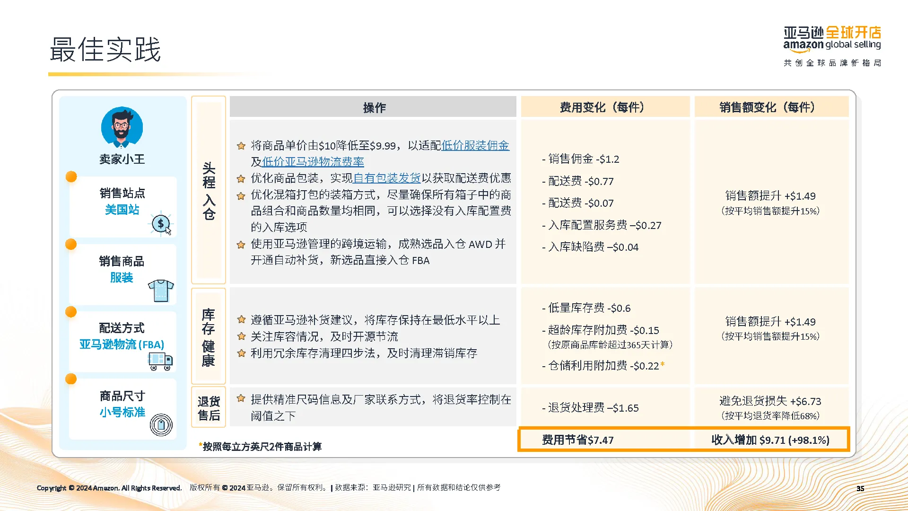The height and width of the screenshot is (511, 908).
Task: Select the 头程入仓 section label
Action: click(x=209, y=191)
